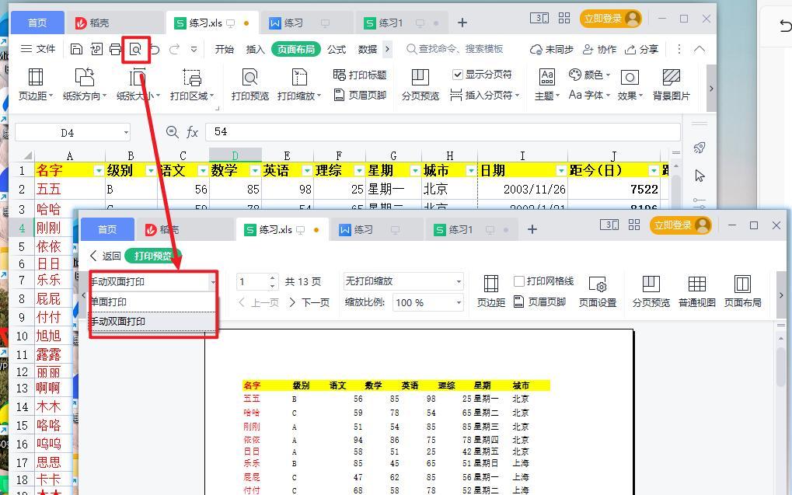Click the page number stepper arrows
This screenshot has width=792, height=495.
point(272,281)
